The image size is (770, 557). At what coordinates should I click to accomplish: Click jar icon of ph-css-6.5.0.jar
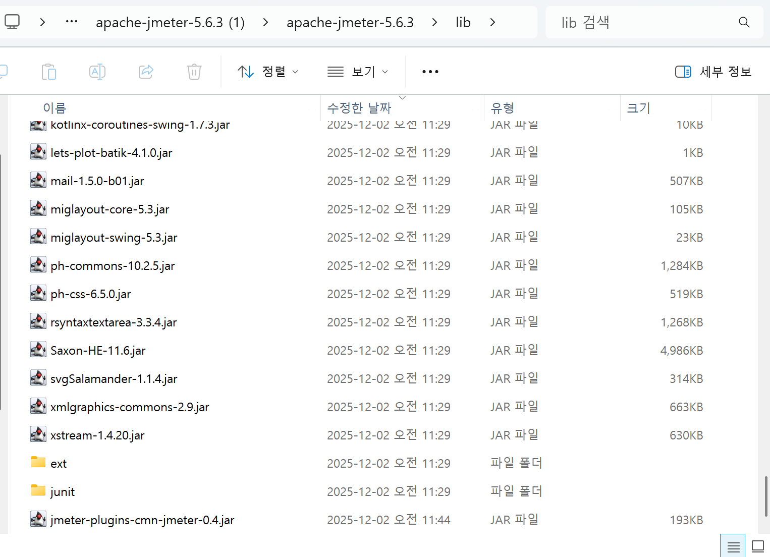[x=38, y=293]
